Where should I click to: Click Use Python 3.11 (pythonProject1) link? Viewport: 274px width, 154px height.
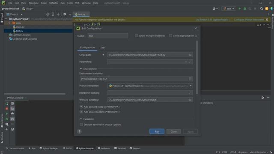pos(213,20)
